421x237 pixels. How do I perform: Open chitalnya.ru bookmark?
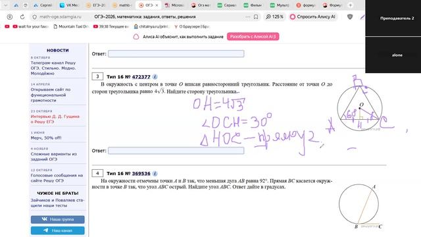point(151,26)
